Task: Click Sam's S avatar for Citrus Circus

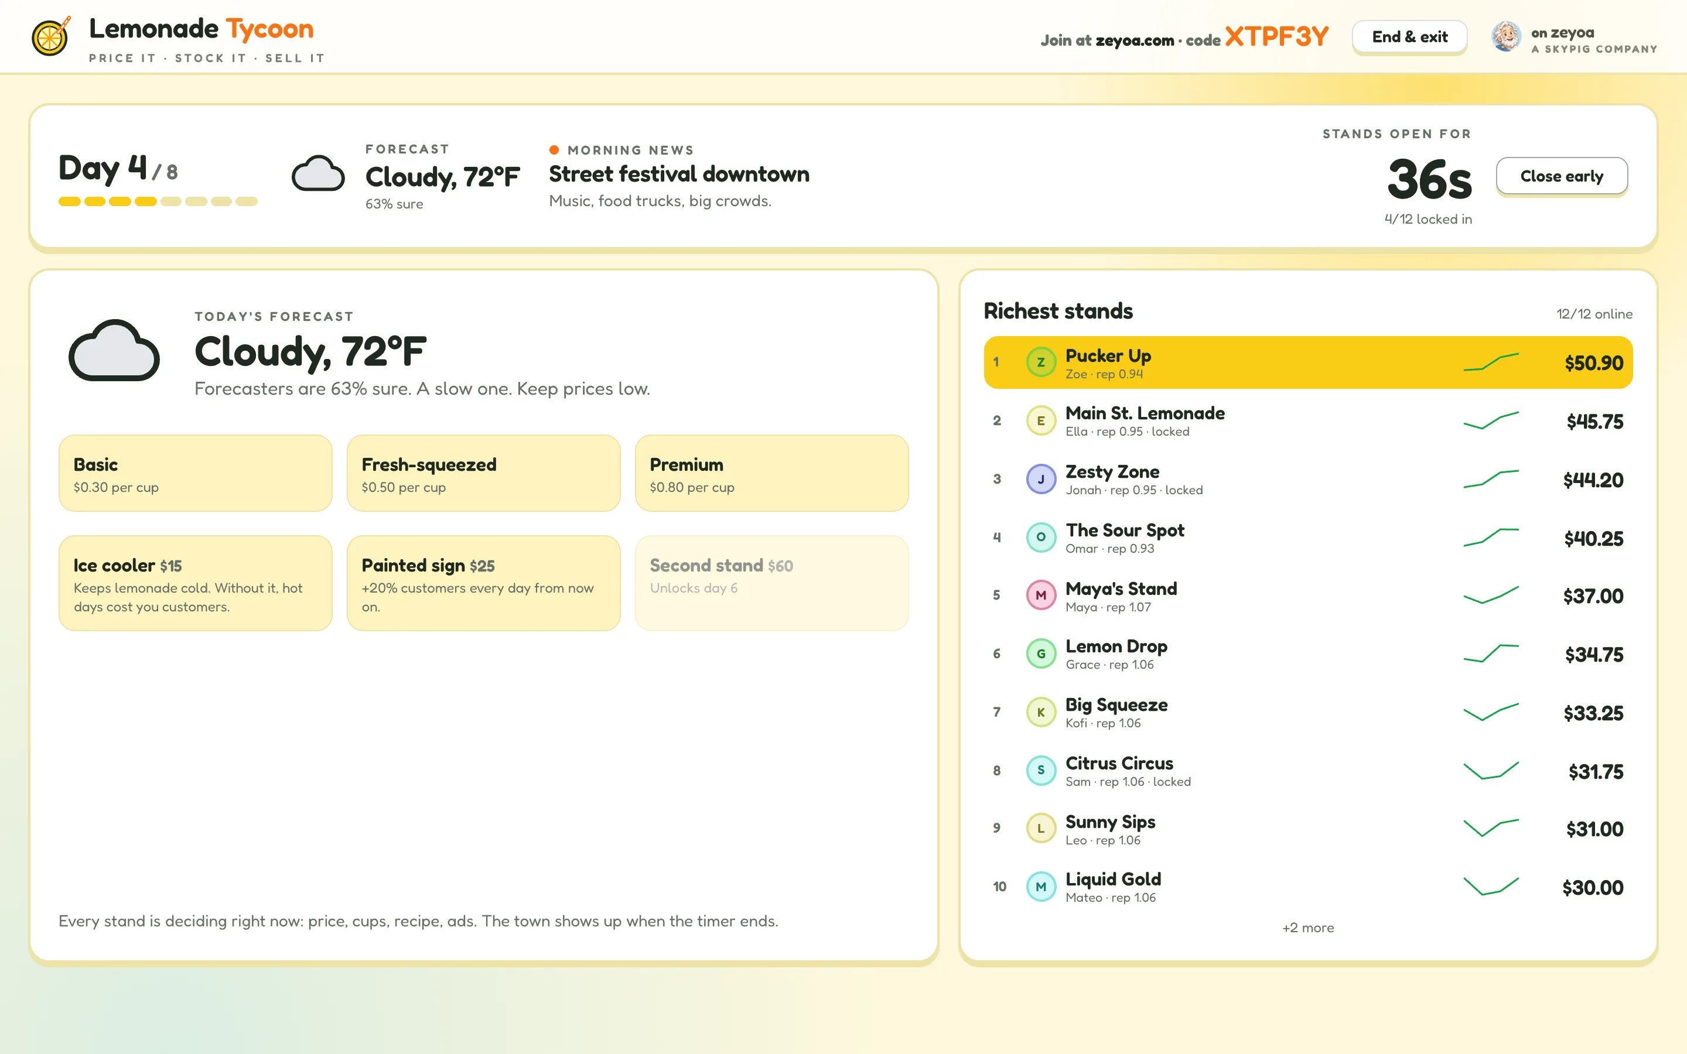Action: (1041, 770)
